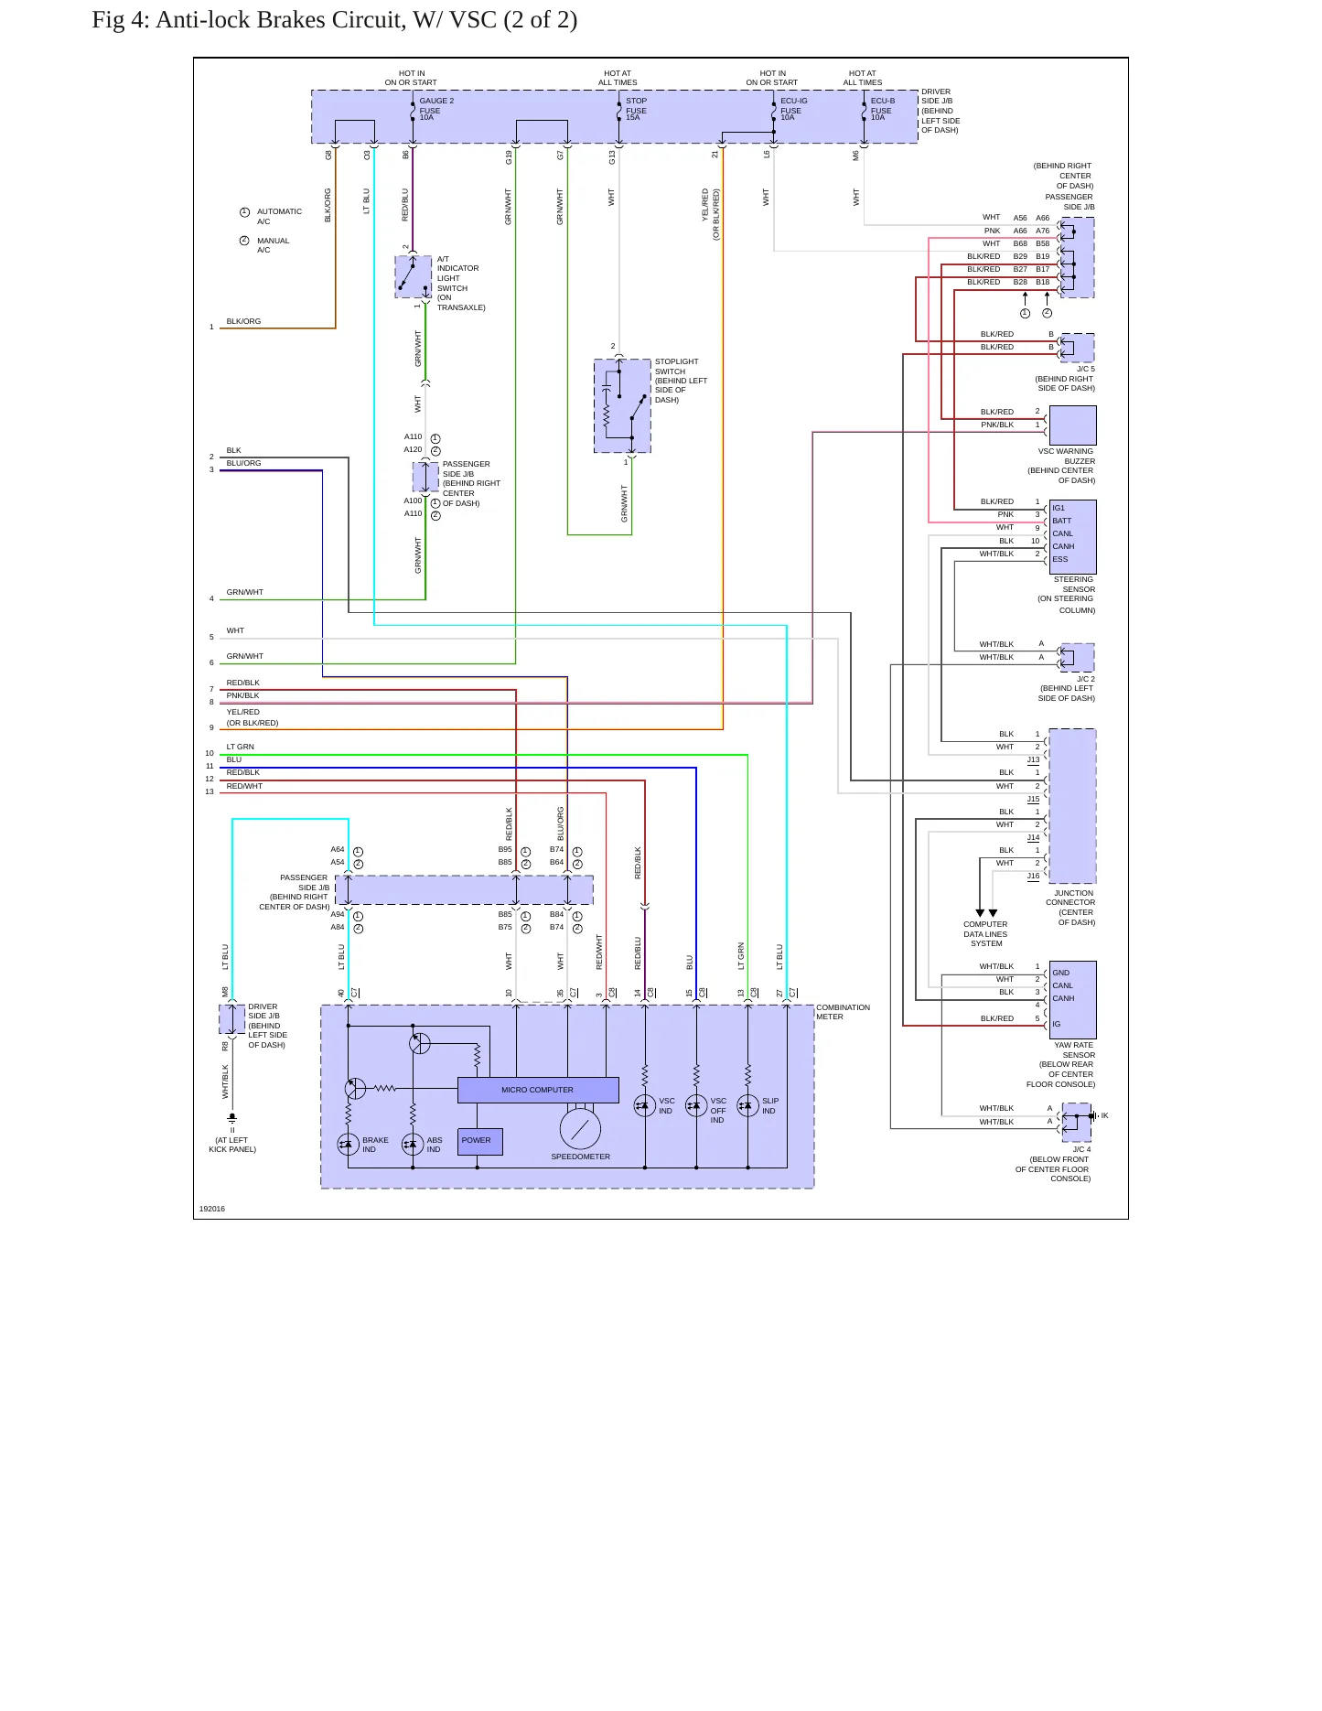Click the STOP fuse 15A label
This screenshot has width=1322, height=1711.
(x=636, y=109)
